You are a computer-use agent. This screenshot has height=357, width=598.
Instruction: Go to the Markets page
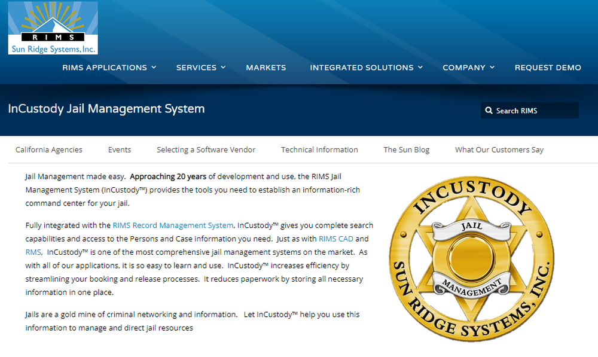[x=266, y=68]
